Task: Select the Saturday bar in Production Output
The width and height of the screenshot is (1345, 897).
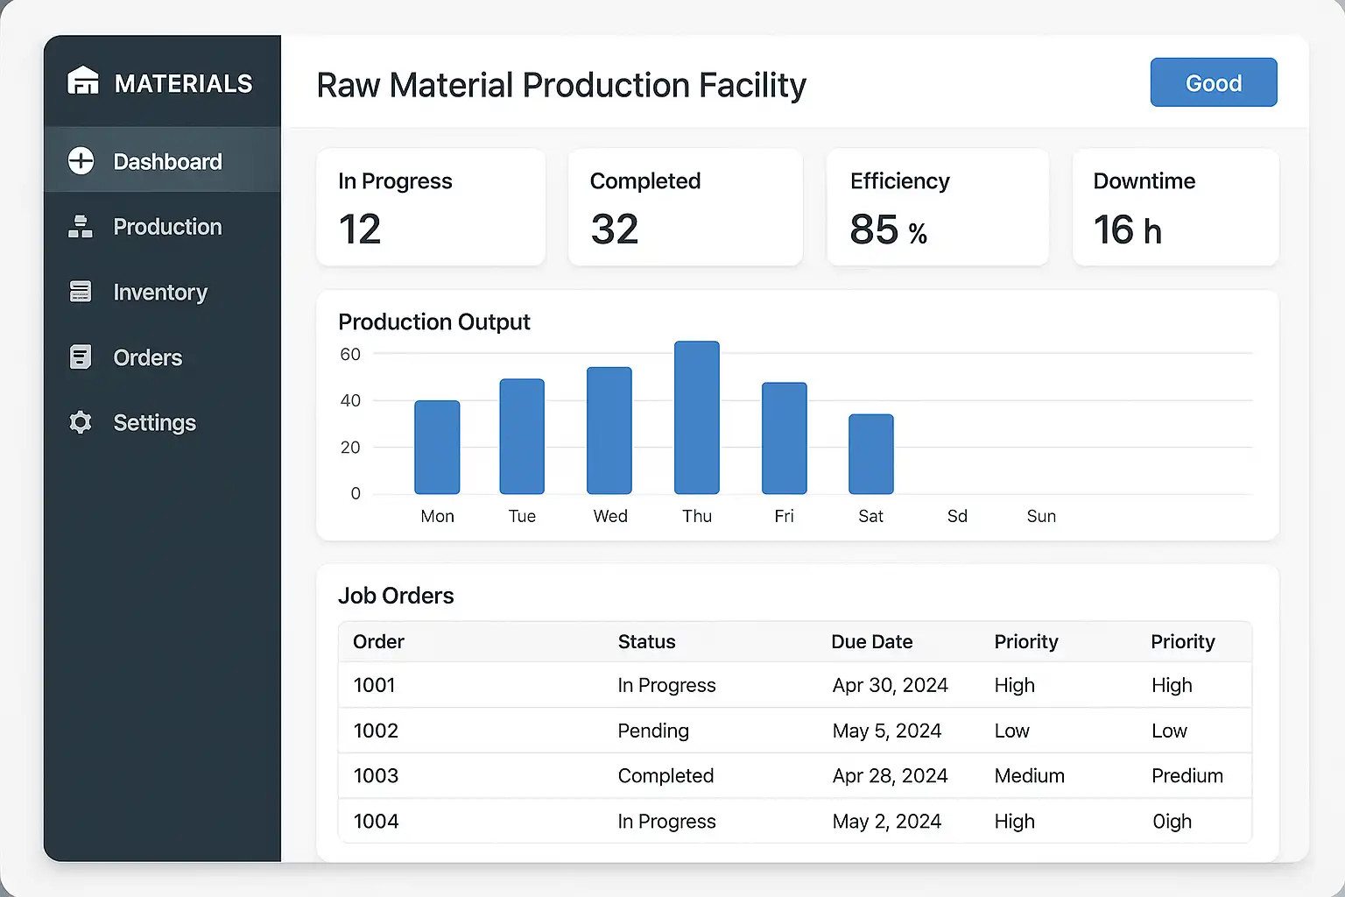Action: (870, 454)
